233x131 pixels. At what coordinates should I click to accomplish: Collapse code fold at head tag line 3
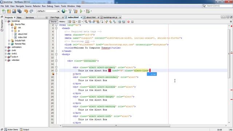pyautogui.click(x=56, y=28)
